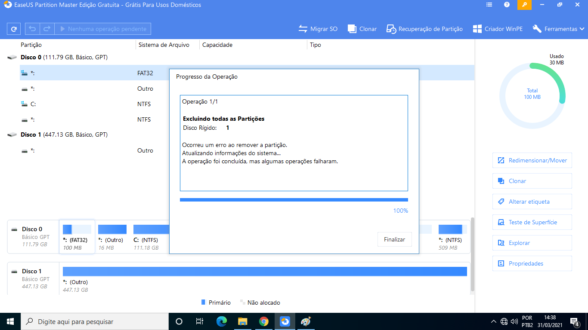Click the Primário legend swatch

[x=203, y=302]
